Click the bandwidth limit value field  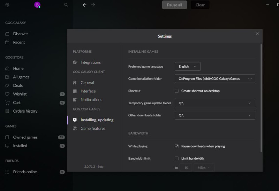click(186, 168)
